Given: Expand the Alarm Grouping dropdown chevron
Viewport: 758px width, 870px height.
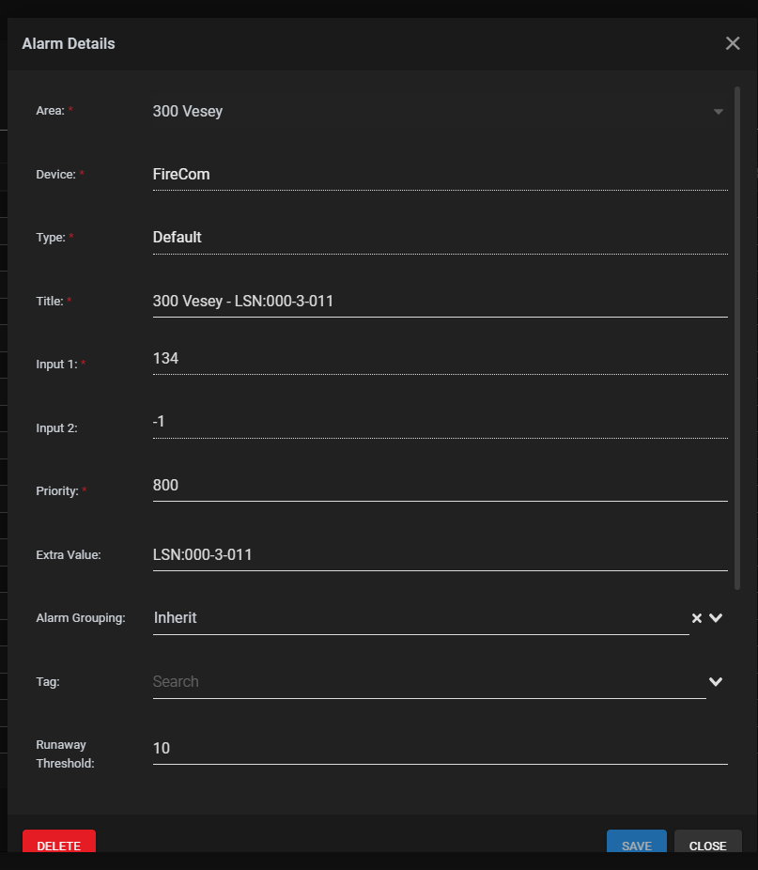Looking at the screenshot, I should coord(716,618).
